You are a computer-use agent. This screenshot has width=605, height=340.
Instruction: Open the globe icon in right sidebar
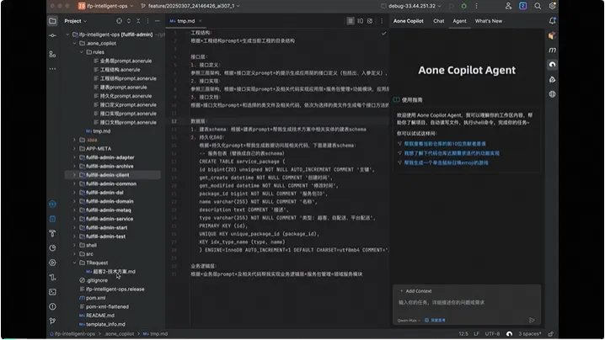[552, 93]
